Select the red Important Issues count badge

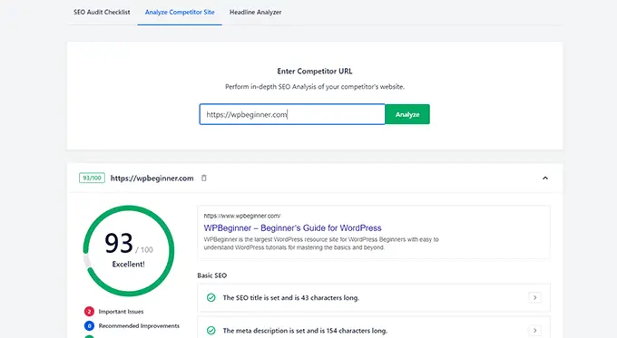pos(89,312)
